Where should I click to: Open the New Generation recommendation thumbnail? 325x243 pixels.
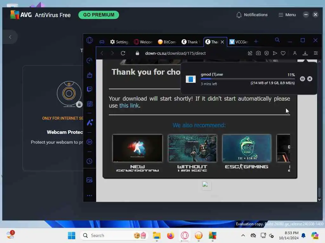138,148
